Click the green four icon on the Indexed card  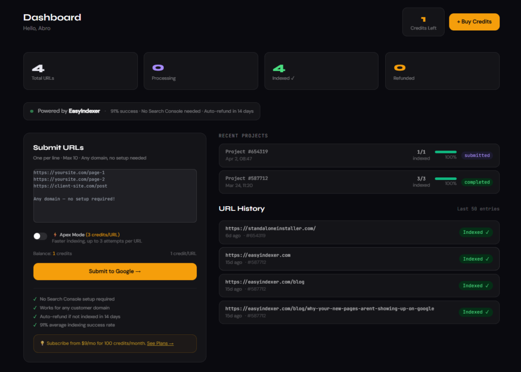click(x=278, y=67)
